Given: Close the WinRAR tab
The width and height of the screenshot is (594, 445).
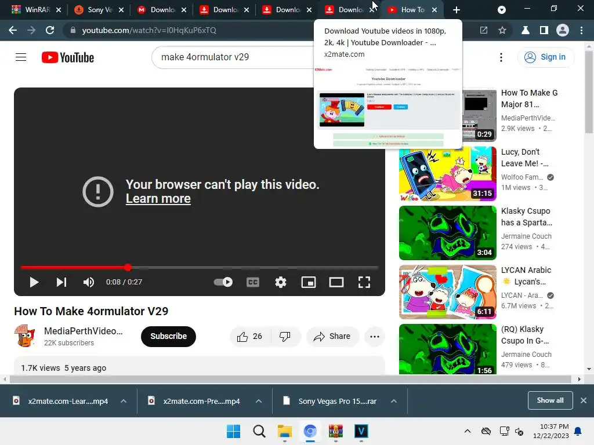Looking at the screenshot, I should click(59, 10).
